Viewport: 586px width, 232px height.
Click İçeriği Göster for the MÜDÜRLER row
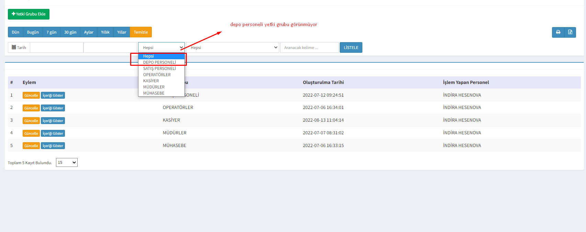[53, 134]
